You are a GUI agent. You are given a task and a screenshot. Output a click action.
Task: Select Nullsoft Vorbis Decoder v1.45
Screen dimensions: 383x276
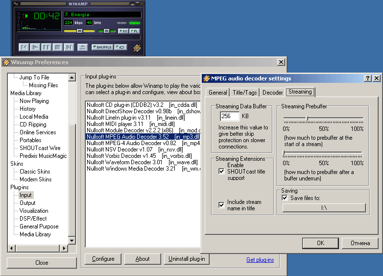click(x=143, y=156)
